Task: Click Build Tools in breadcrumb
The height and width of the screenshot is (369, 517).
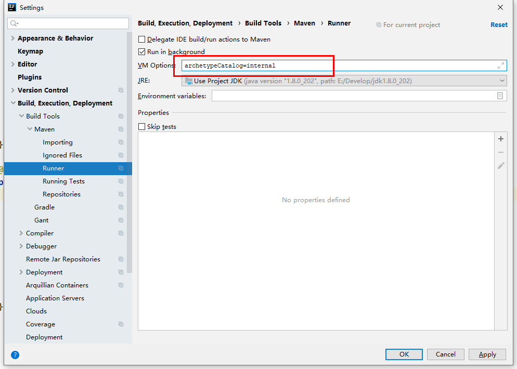Action: 263,23
